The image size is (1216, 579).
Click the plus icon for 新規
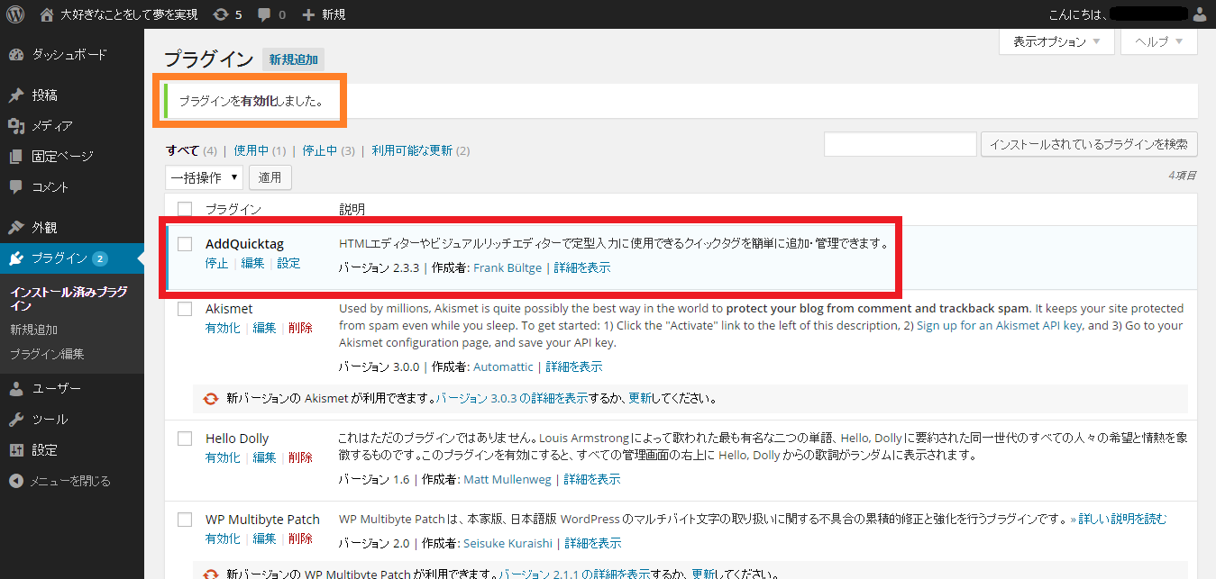pyautogui.click(x=308, y=14)
